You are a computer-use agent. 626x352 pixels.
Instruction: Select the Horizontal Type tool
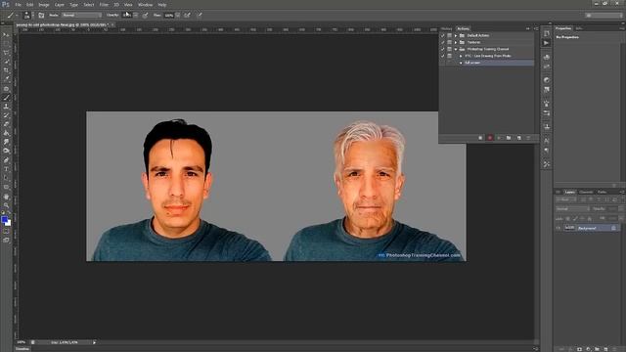pyautogui.click(x=7, y=169)
